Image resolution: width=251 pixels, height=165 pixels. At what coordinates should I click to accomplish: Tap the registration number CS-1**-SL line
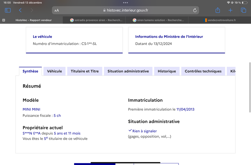(65, 44)
